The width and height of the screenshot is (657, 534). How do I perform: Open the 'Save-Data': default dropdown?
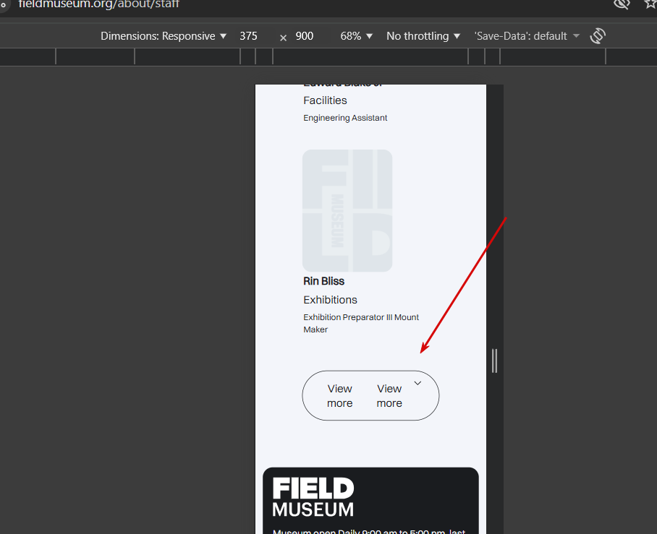tap(527, 36)
